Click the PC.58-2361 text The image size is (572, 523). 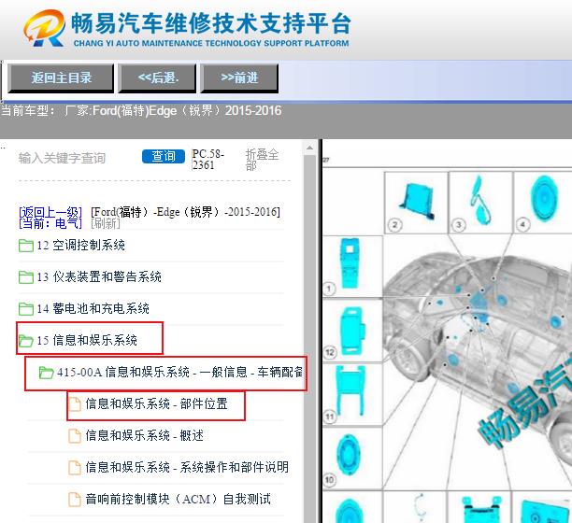[x=207, y=160]
